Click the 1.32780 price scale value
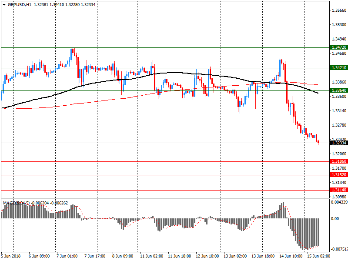Screen dimensions: 348x261 coord(339,125)
